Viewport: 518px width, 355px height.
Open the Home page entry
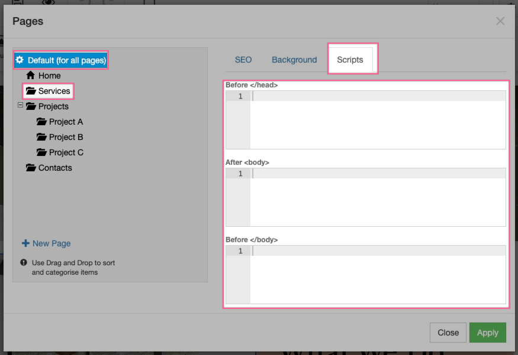(43, 76)
